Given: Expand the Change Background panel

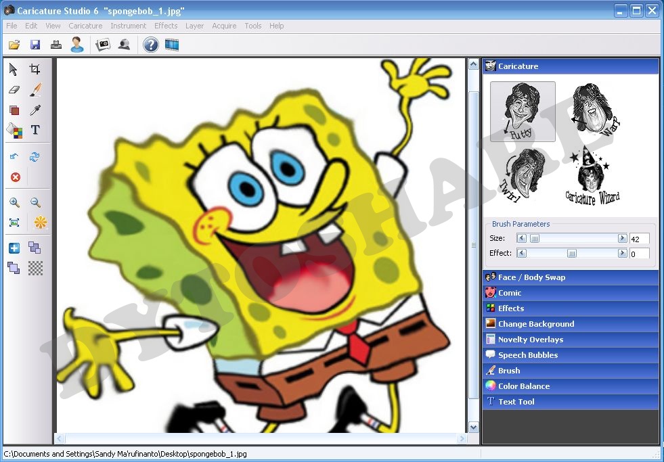Looking at the screenshot, I should click(571, 323).
